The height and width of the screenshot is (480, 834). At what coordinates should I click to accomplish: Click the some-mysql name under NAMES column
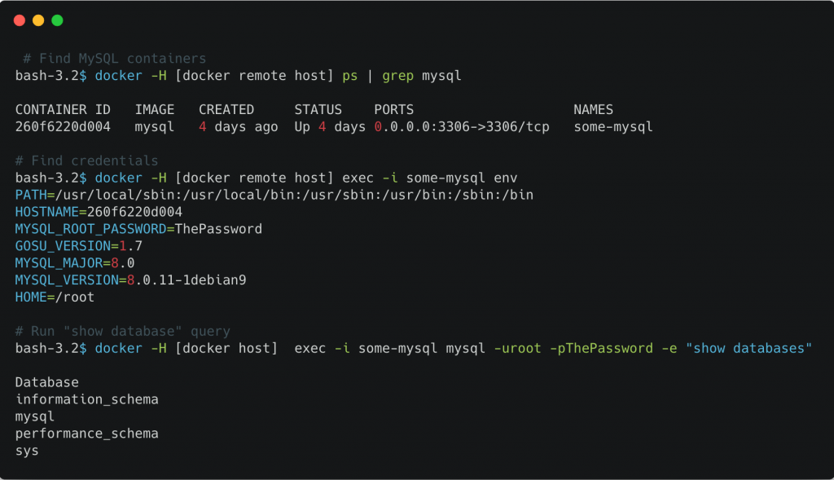pyautogui.click(x=613, y=127)
